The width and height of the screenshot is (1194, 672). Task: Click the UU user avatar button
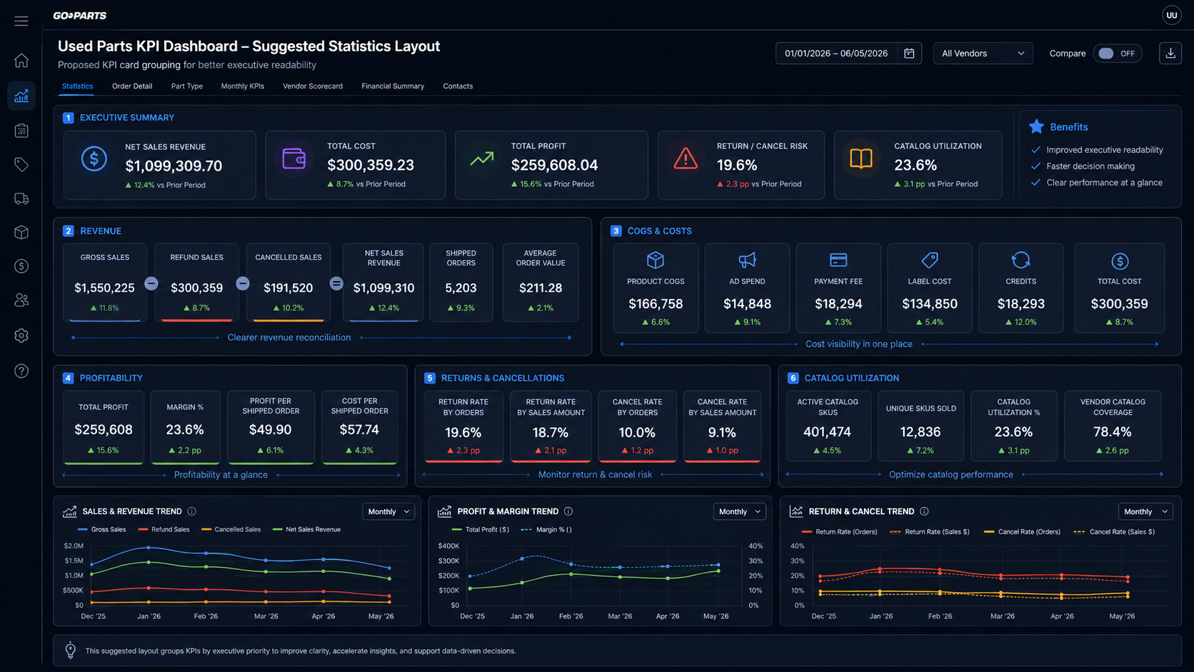[x=1172, y=15]
